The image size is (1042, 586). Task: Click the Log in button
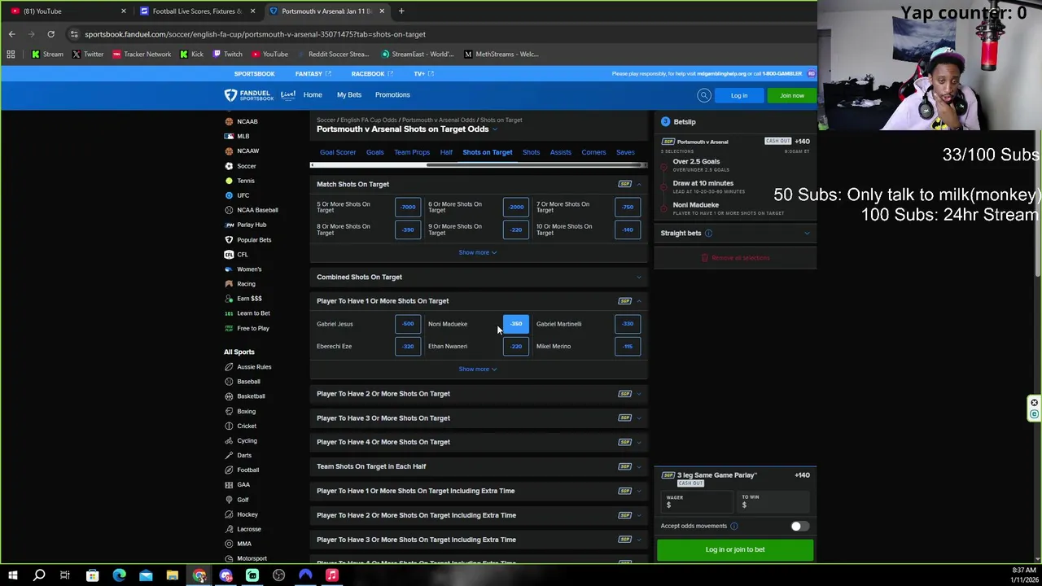coord(739,95)
